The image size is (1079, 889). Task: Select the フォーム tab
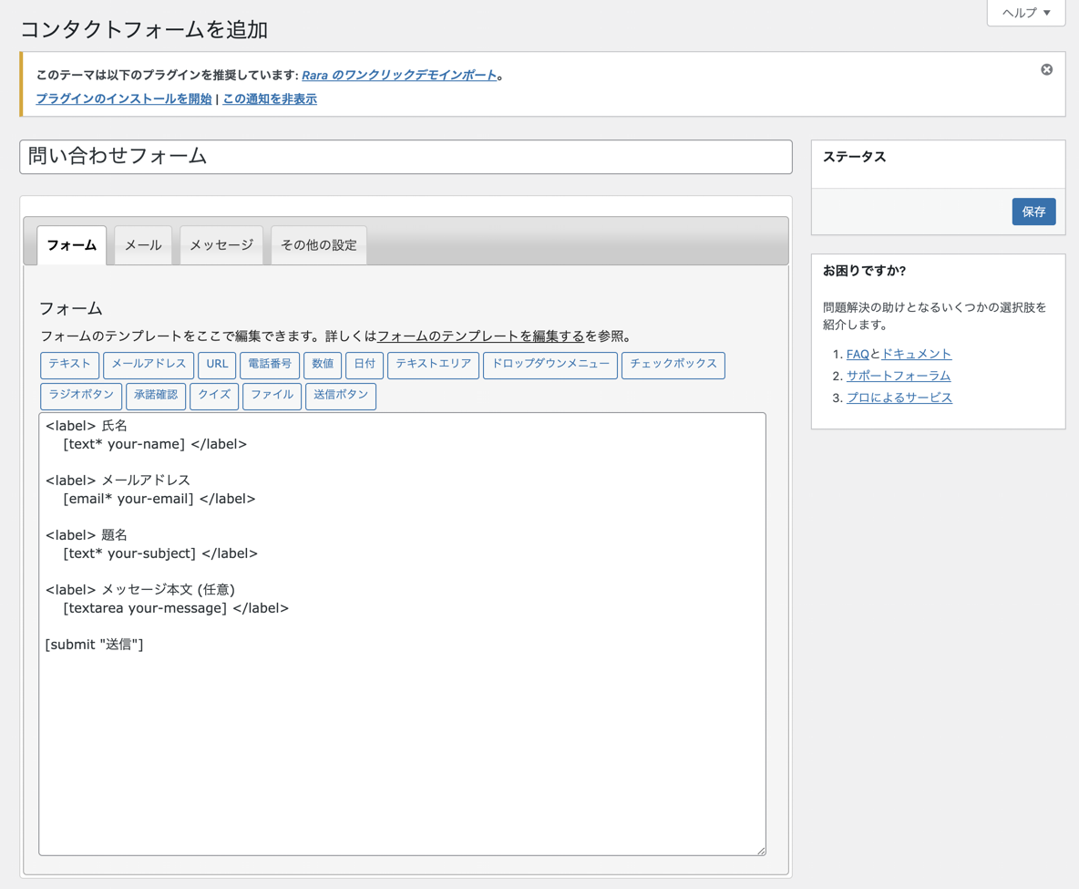coord(72,245)
